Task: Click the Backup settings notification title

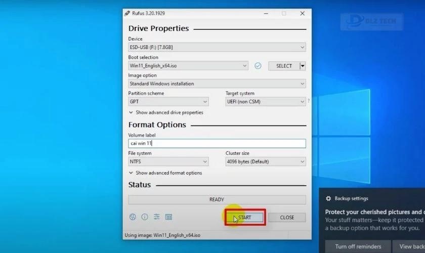Action: [x=351, y=198]
